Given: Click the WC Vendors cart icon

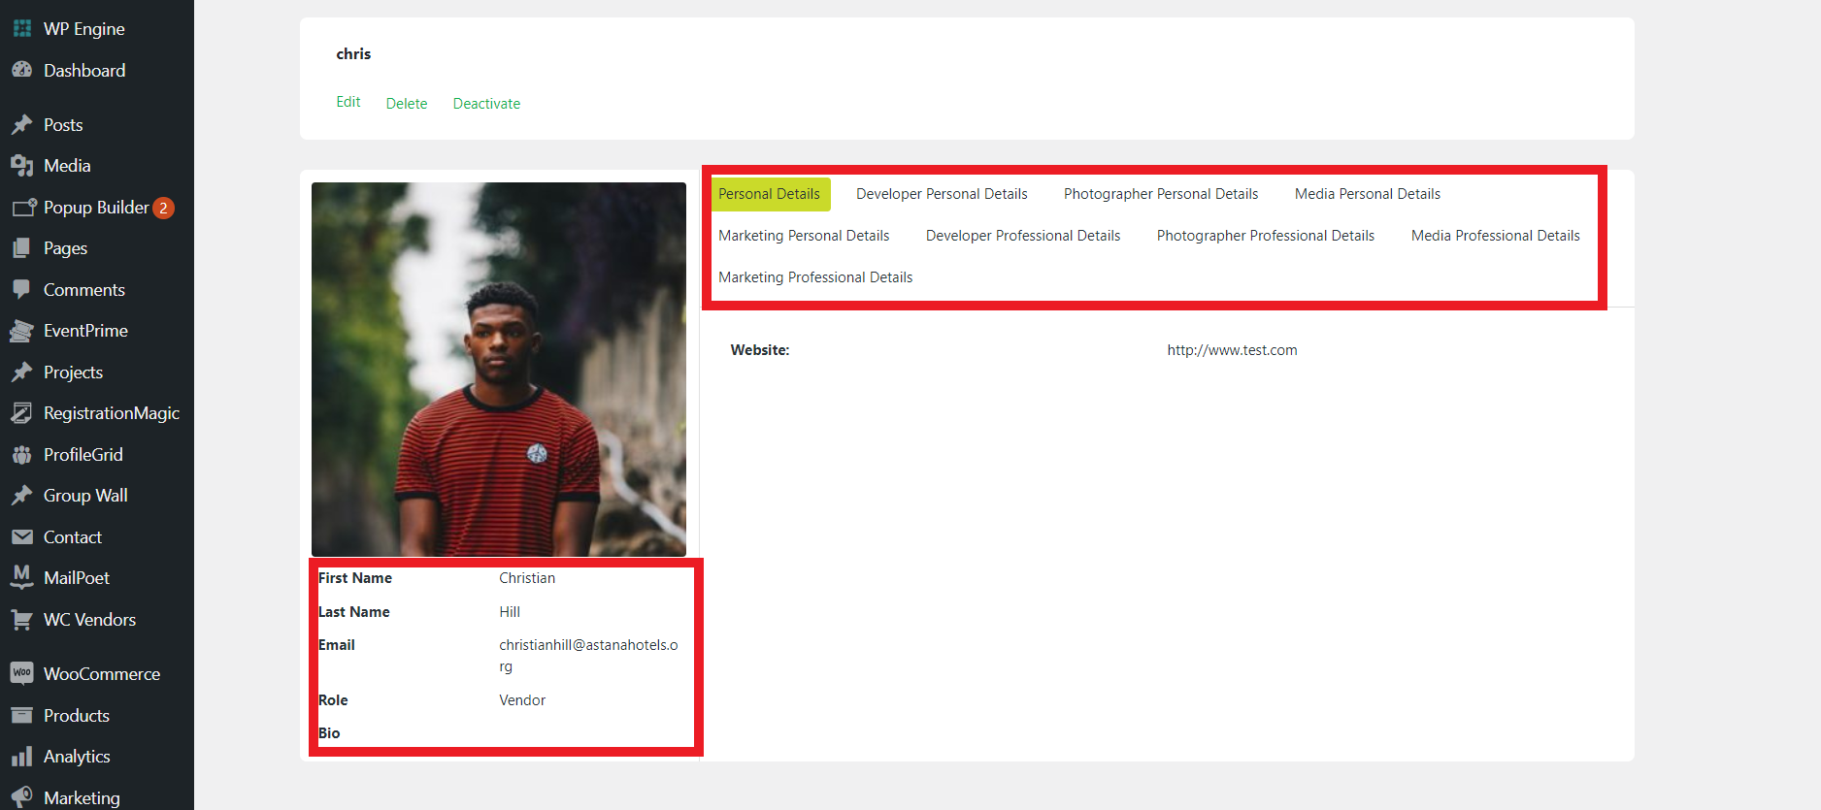Looking at the screenshot, I should tap(21, 619).
